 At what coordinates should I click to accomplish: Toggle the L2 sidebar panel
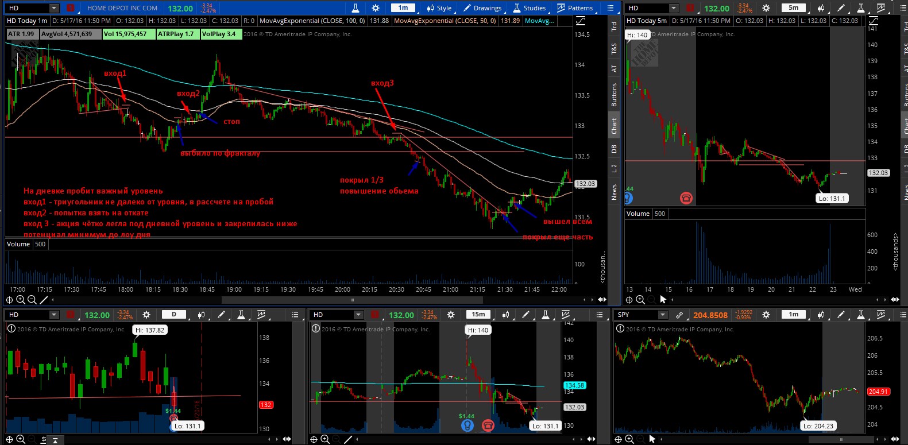point(613,168)
